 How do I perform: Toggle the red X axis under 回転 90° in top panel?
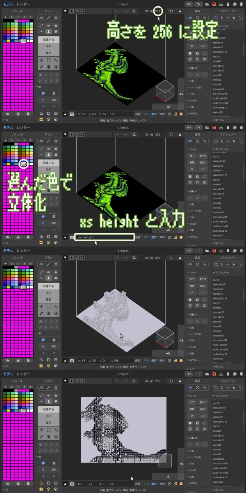point(191,74)
